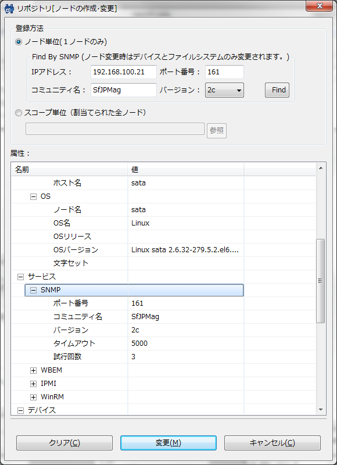The image size is (337, 465).
Task: Expand the WinRM tree node
Action: (33, 397)
